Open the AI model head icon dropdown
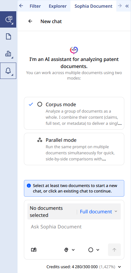 point(69,250)
